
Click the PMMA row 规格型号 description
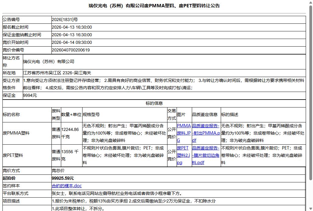click(125, 133)
